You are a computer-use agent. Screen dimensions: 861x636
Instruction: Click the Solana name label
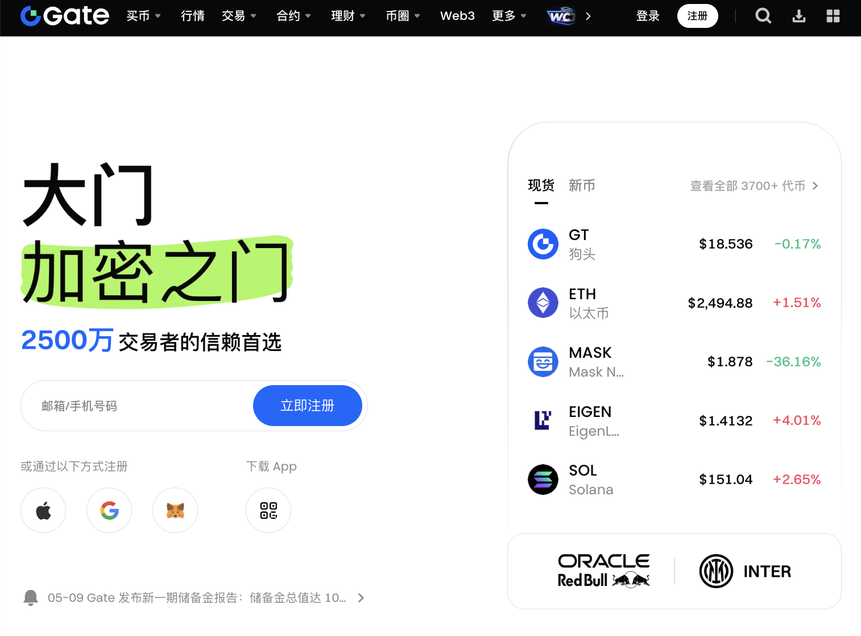click(591, 490)
